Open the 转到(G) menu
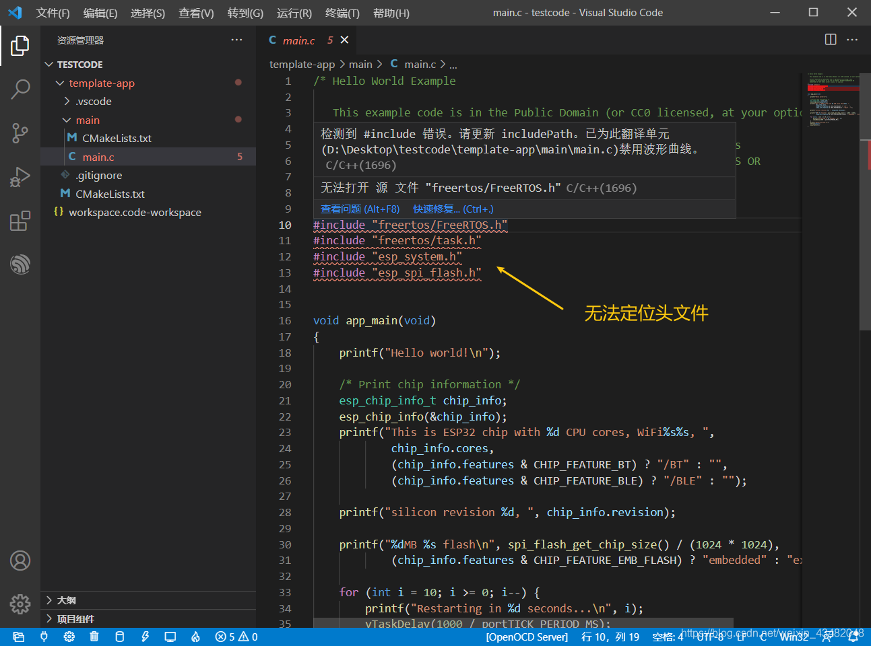Screen dimensions: 871x646 [x=245, y=13]
